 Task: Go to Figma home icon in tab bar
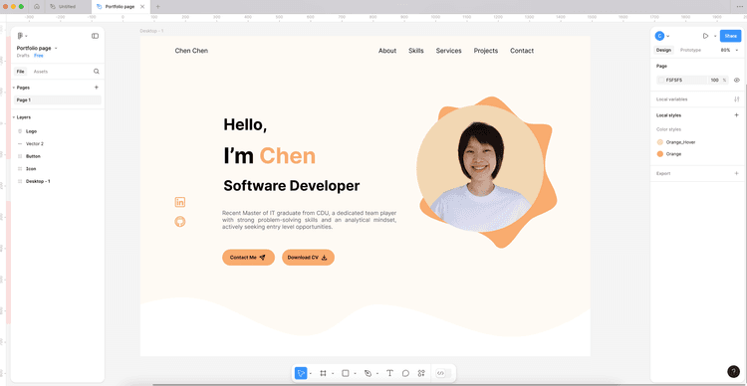(37, 7)
